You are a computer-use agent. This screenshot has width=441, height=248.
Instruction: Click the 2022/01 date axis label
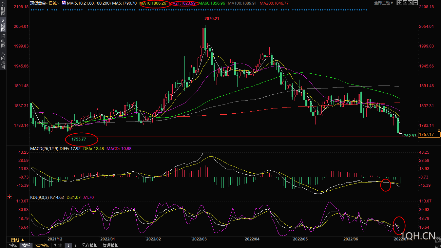[x=107, y=239]
